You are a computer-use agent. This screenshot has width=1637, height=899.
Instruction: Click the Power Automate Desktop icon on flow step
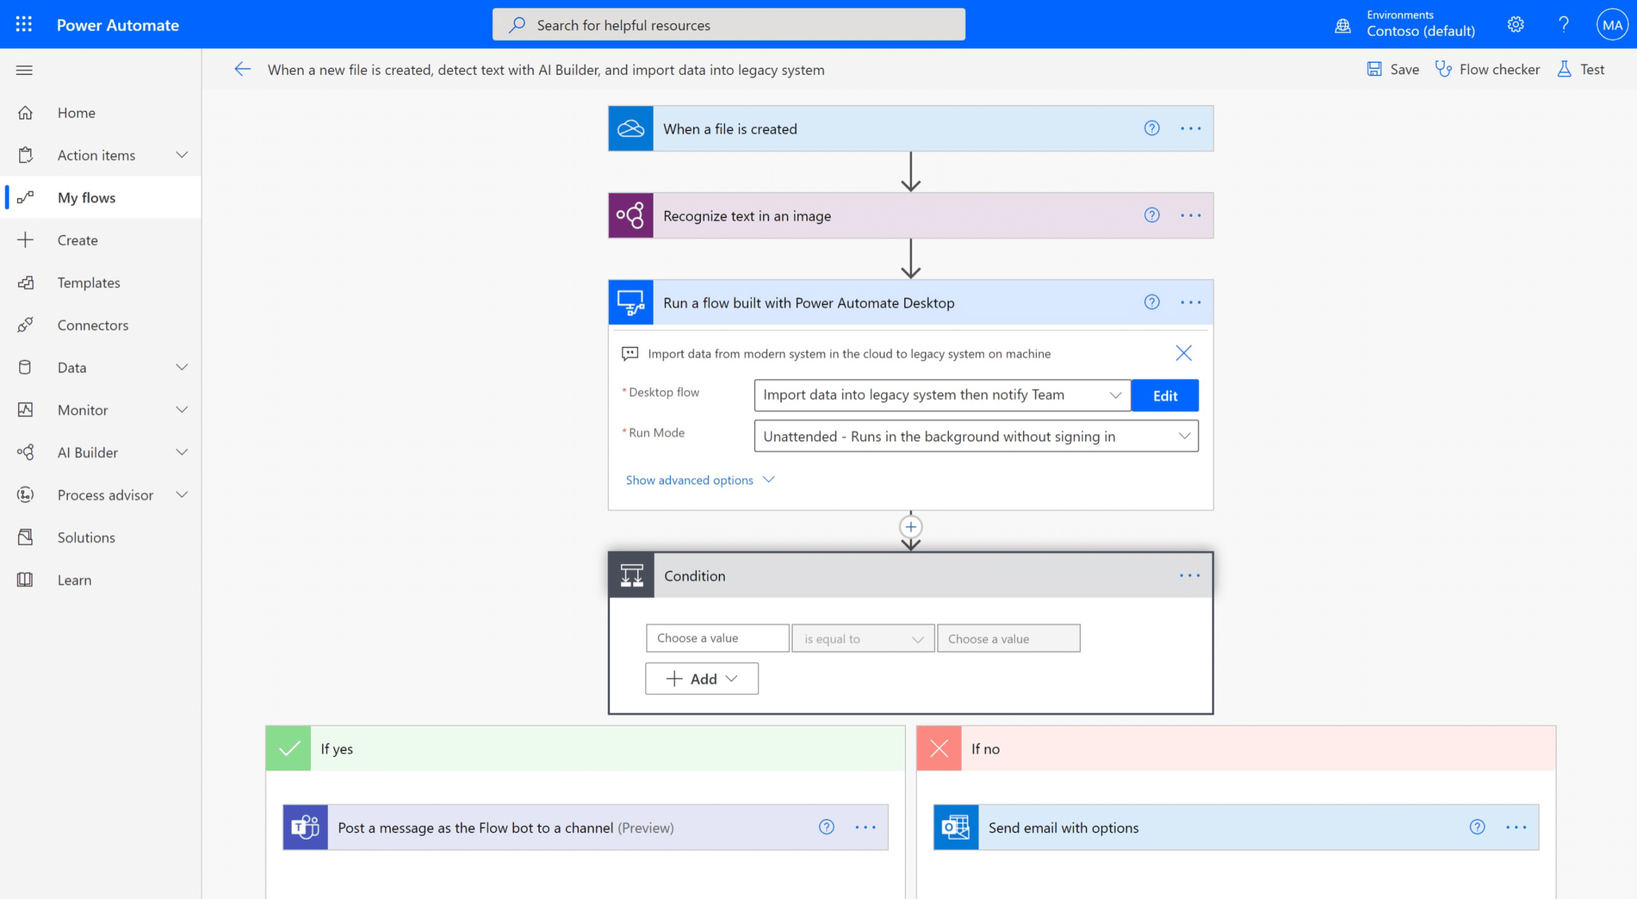point(630,302)
